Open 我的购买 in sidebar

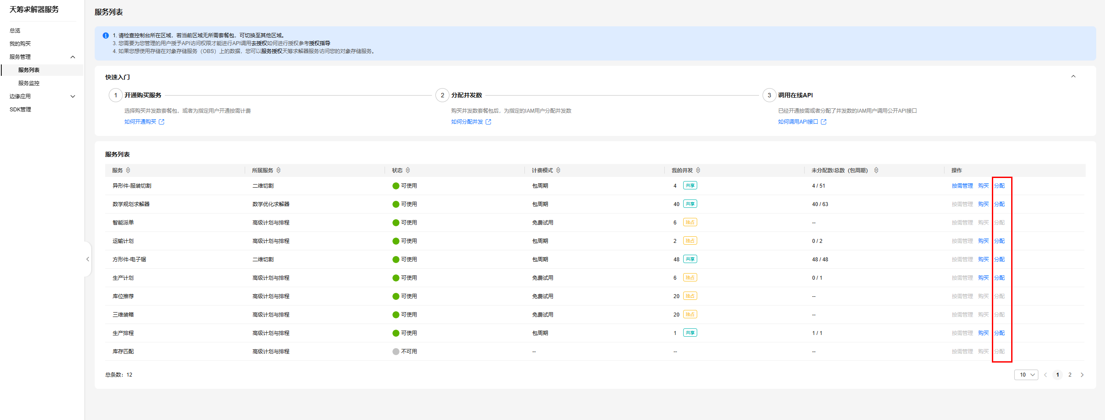20,44
